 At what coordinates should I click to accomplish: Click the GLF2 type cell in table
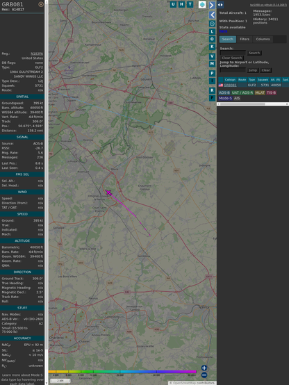click(x=252, y=85)
